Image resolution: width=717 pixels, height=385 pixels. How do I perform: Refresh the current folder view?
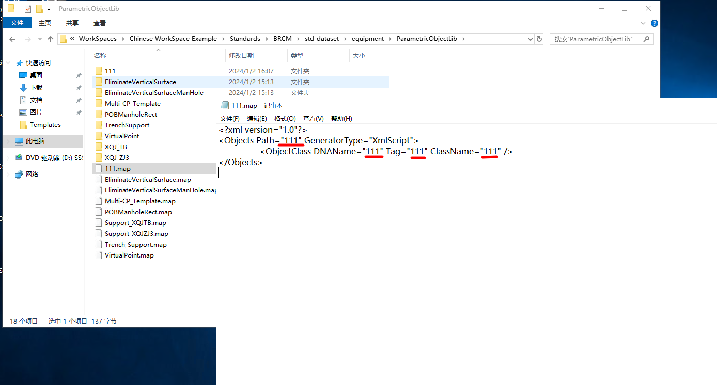(539, 39)
